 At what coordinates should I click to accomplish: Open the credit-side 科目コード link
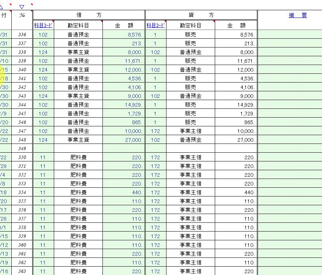pyautogui.click(x=156, y=26)
